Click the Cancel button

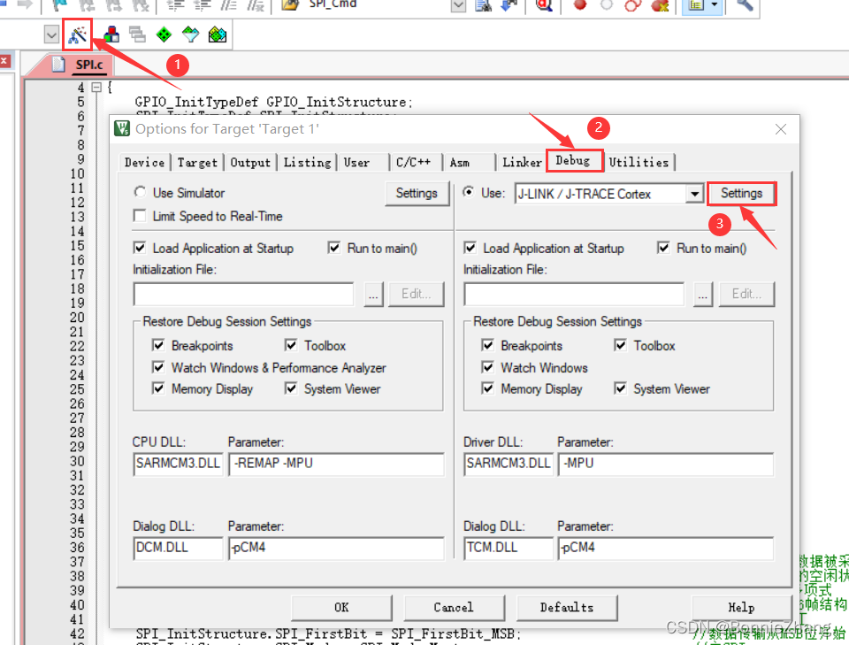click(454, 608)
